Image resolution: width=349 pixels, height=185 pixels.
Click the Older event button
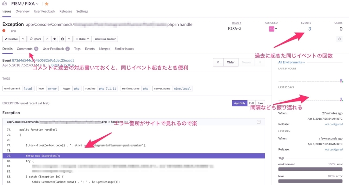231,62
